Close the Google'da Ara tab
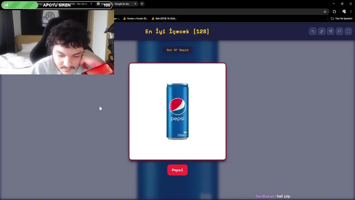Viewport: 355px width, 200px height. click(135, 4)
